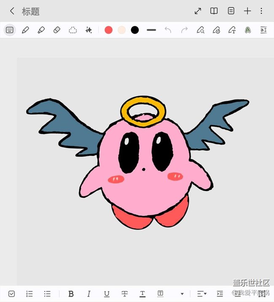Pick the red color swatch

pos(108,30)
